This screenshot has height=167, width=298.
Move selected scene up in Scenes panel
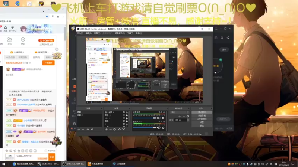click(x=88, y=129)
